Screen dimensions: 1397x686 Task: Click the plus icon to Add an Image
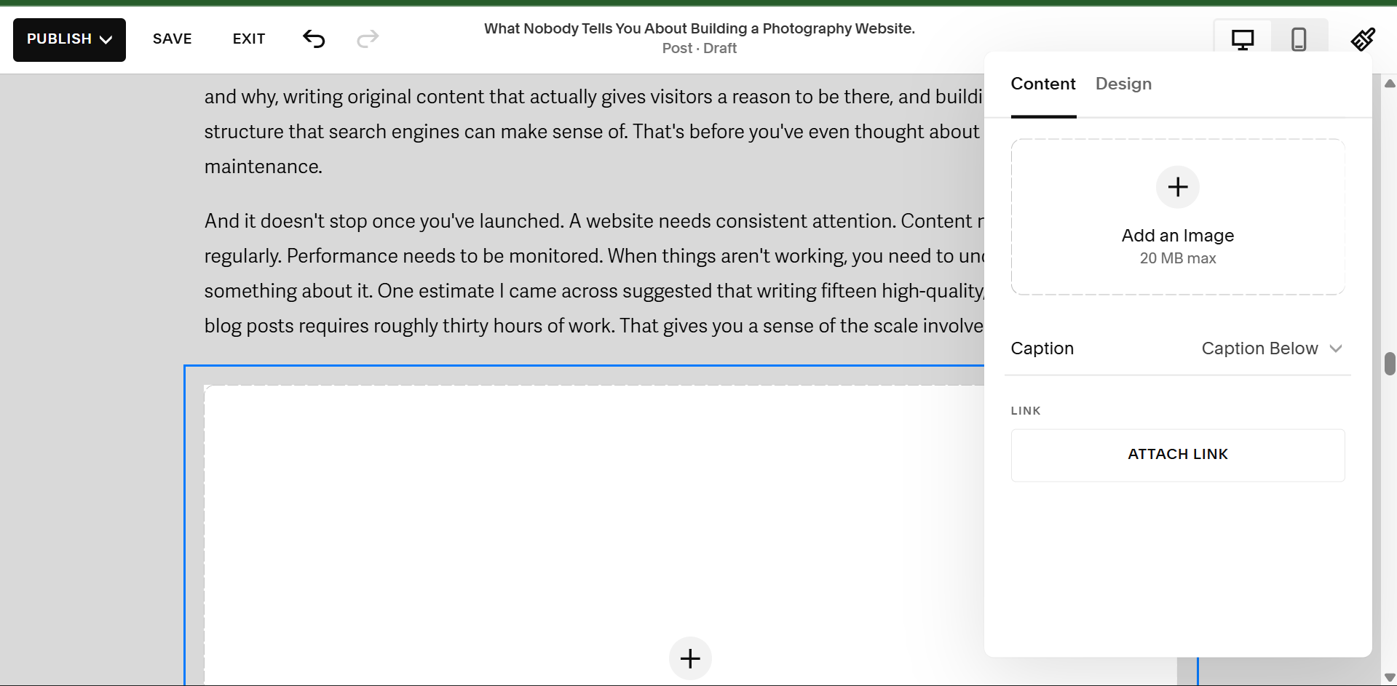click(1177, 187)
